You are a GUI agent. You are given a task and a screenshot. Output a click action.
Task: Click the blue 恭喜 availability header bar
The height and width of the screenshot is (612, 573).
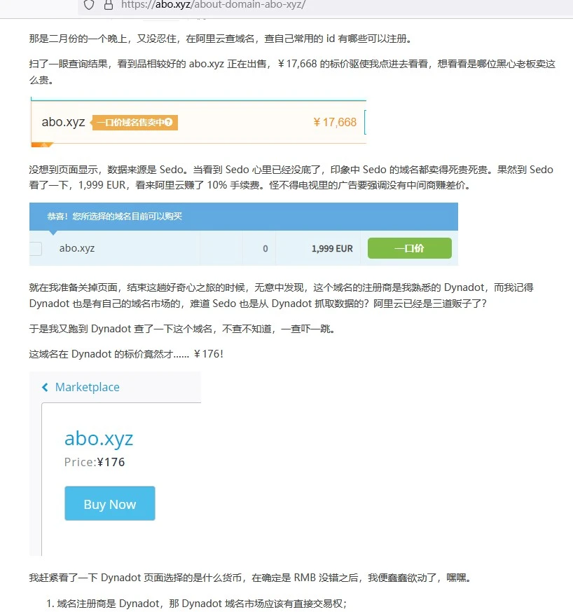(x=243, y=217)
